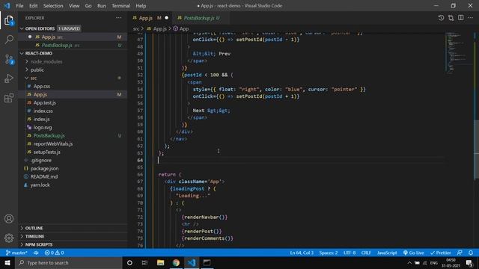This screenshot has height=269, width=479.
Task: Open the Selection menu
Action: point(53,5)
